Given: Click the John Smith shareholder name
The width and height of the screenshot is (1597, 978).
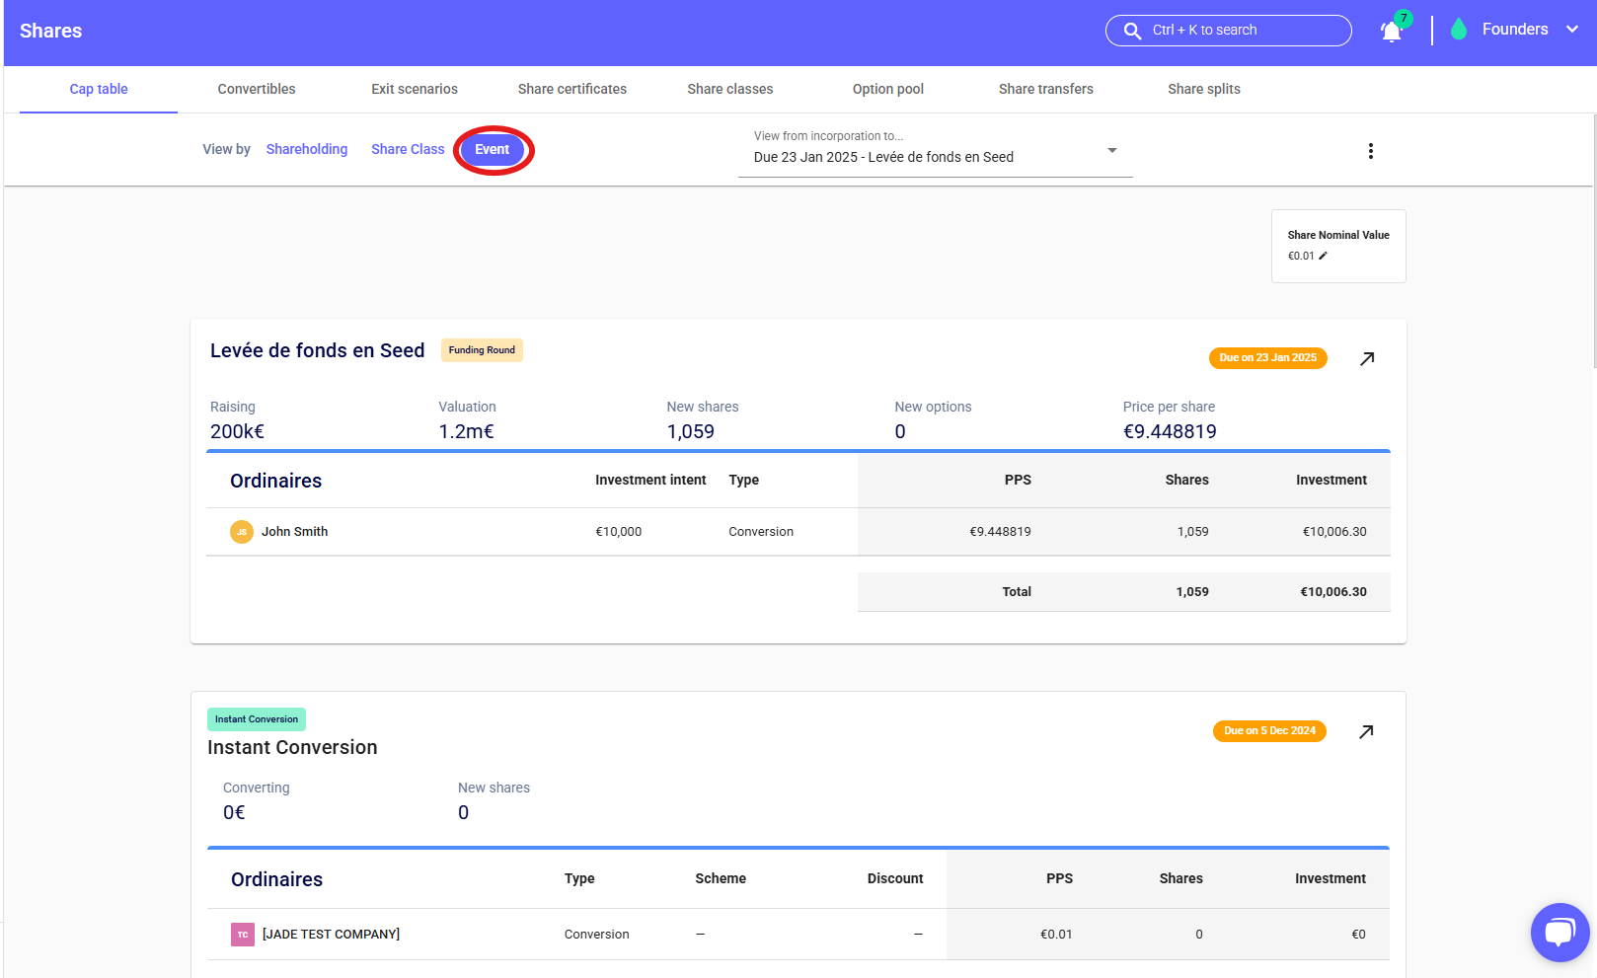Looking at the screenshot, I should [294, 532].
